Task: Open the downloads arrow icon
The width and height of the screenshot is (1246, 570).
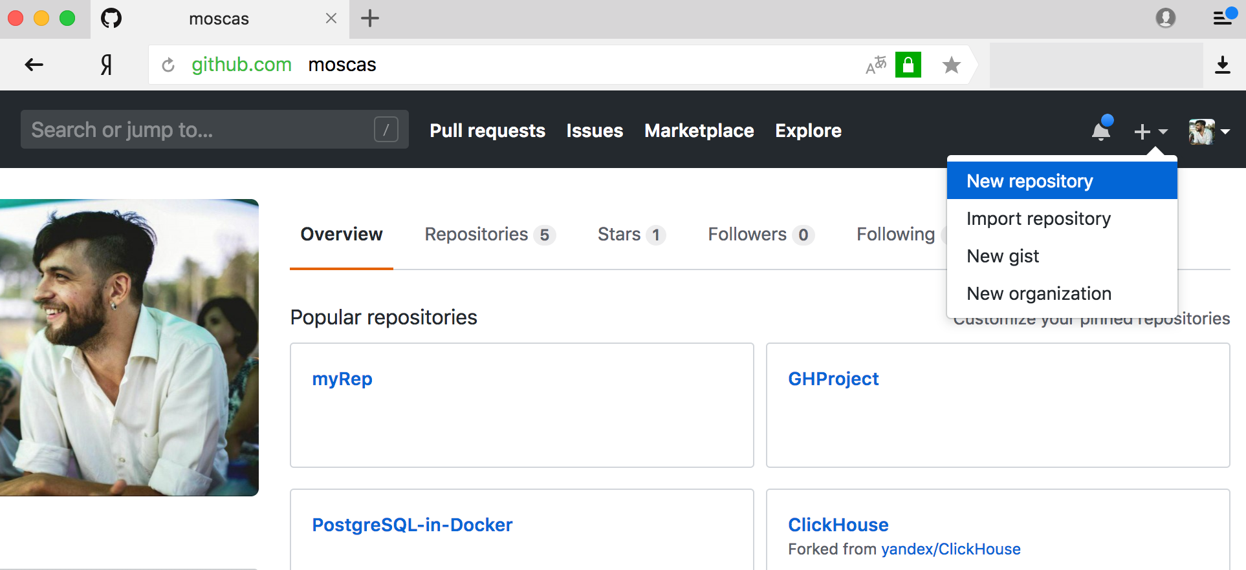Action: coord(1223,65)
